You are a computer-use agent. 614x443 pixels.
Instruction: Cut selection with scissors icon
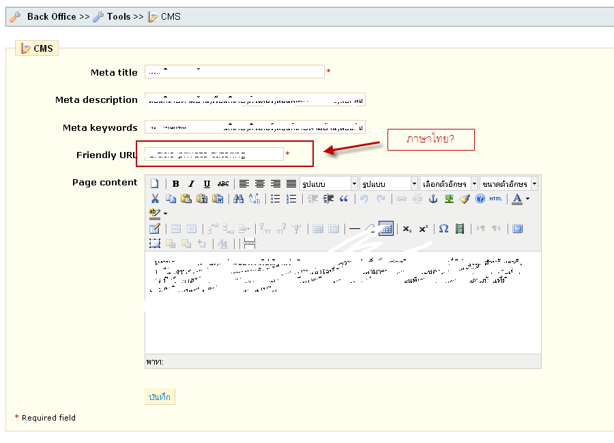(x=155, y=199)
